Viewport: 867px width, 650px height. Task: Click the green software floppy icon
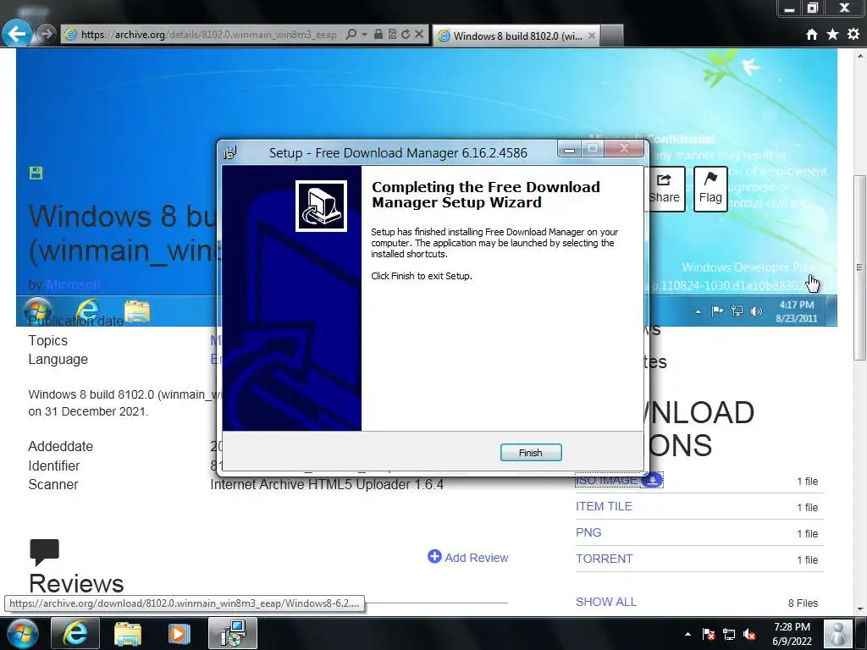pos(36,173)
